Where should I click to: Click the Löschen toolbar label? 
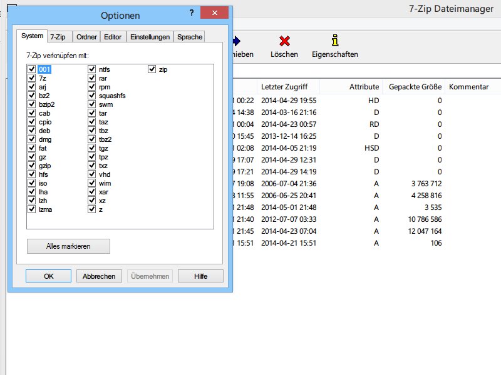[x=284, y=54]
